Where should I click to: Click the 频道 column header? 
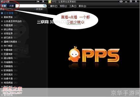6,9
